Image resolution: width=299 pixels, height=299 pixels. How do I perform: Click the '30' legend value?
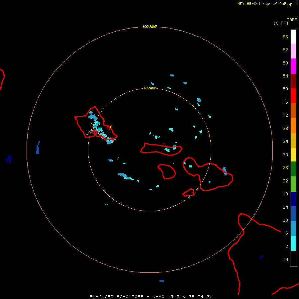pyautogui.click(x=285, y=154)
